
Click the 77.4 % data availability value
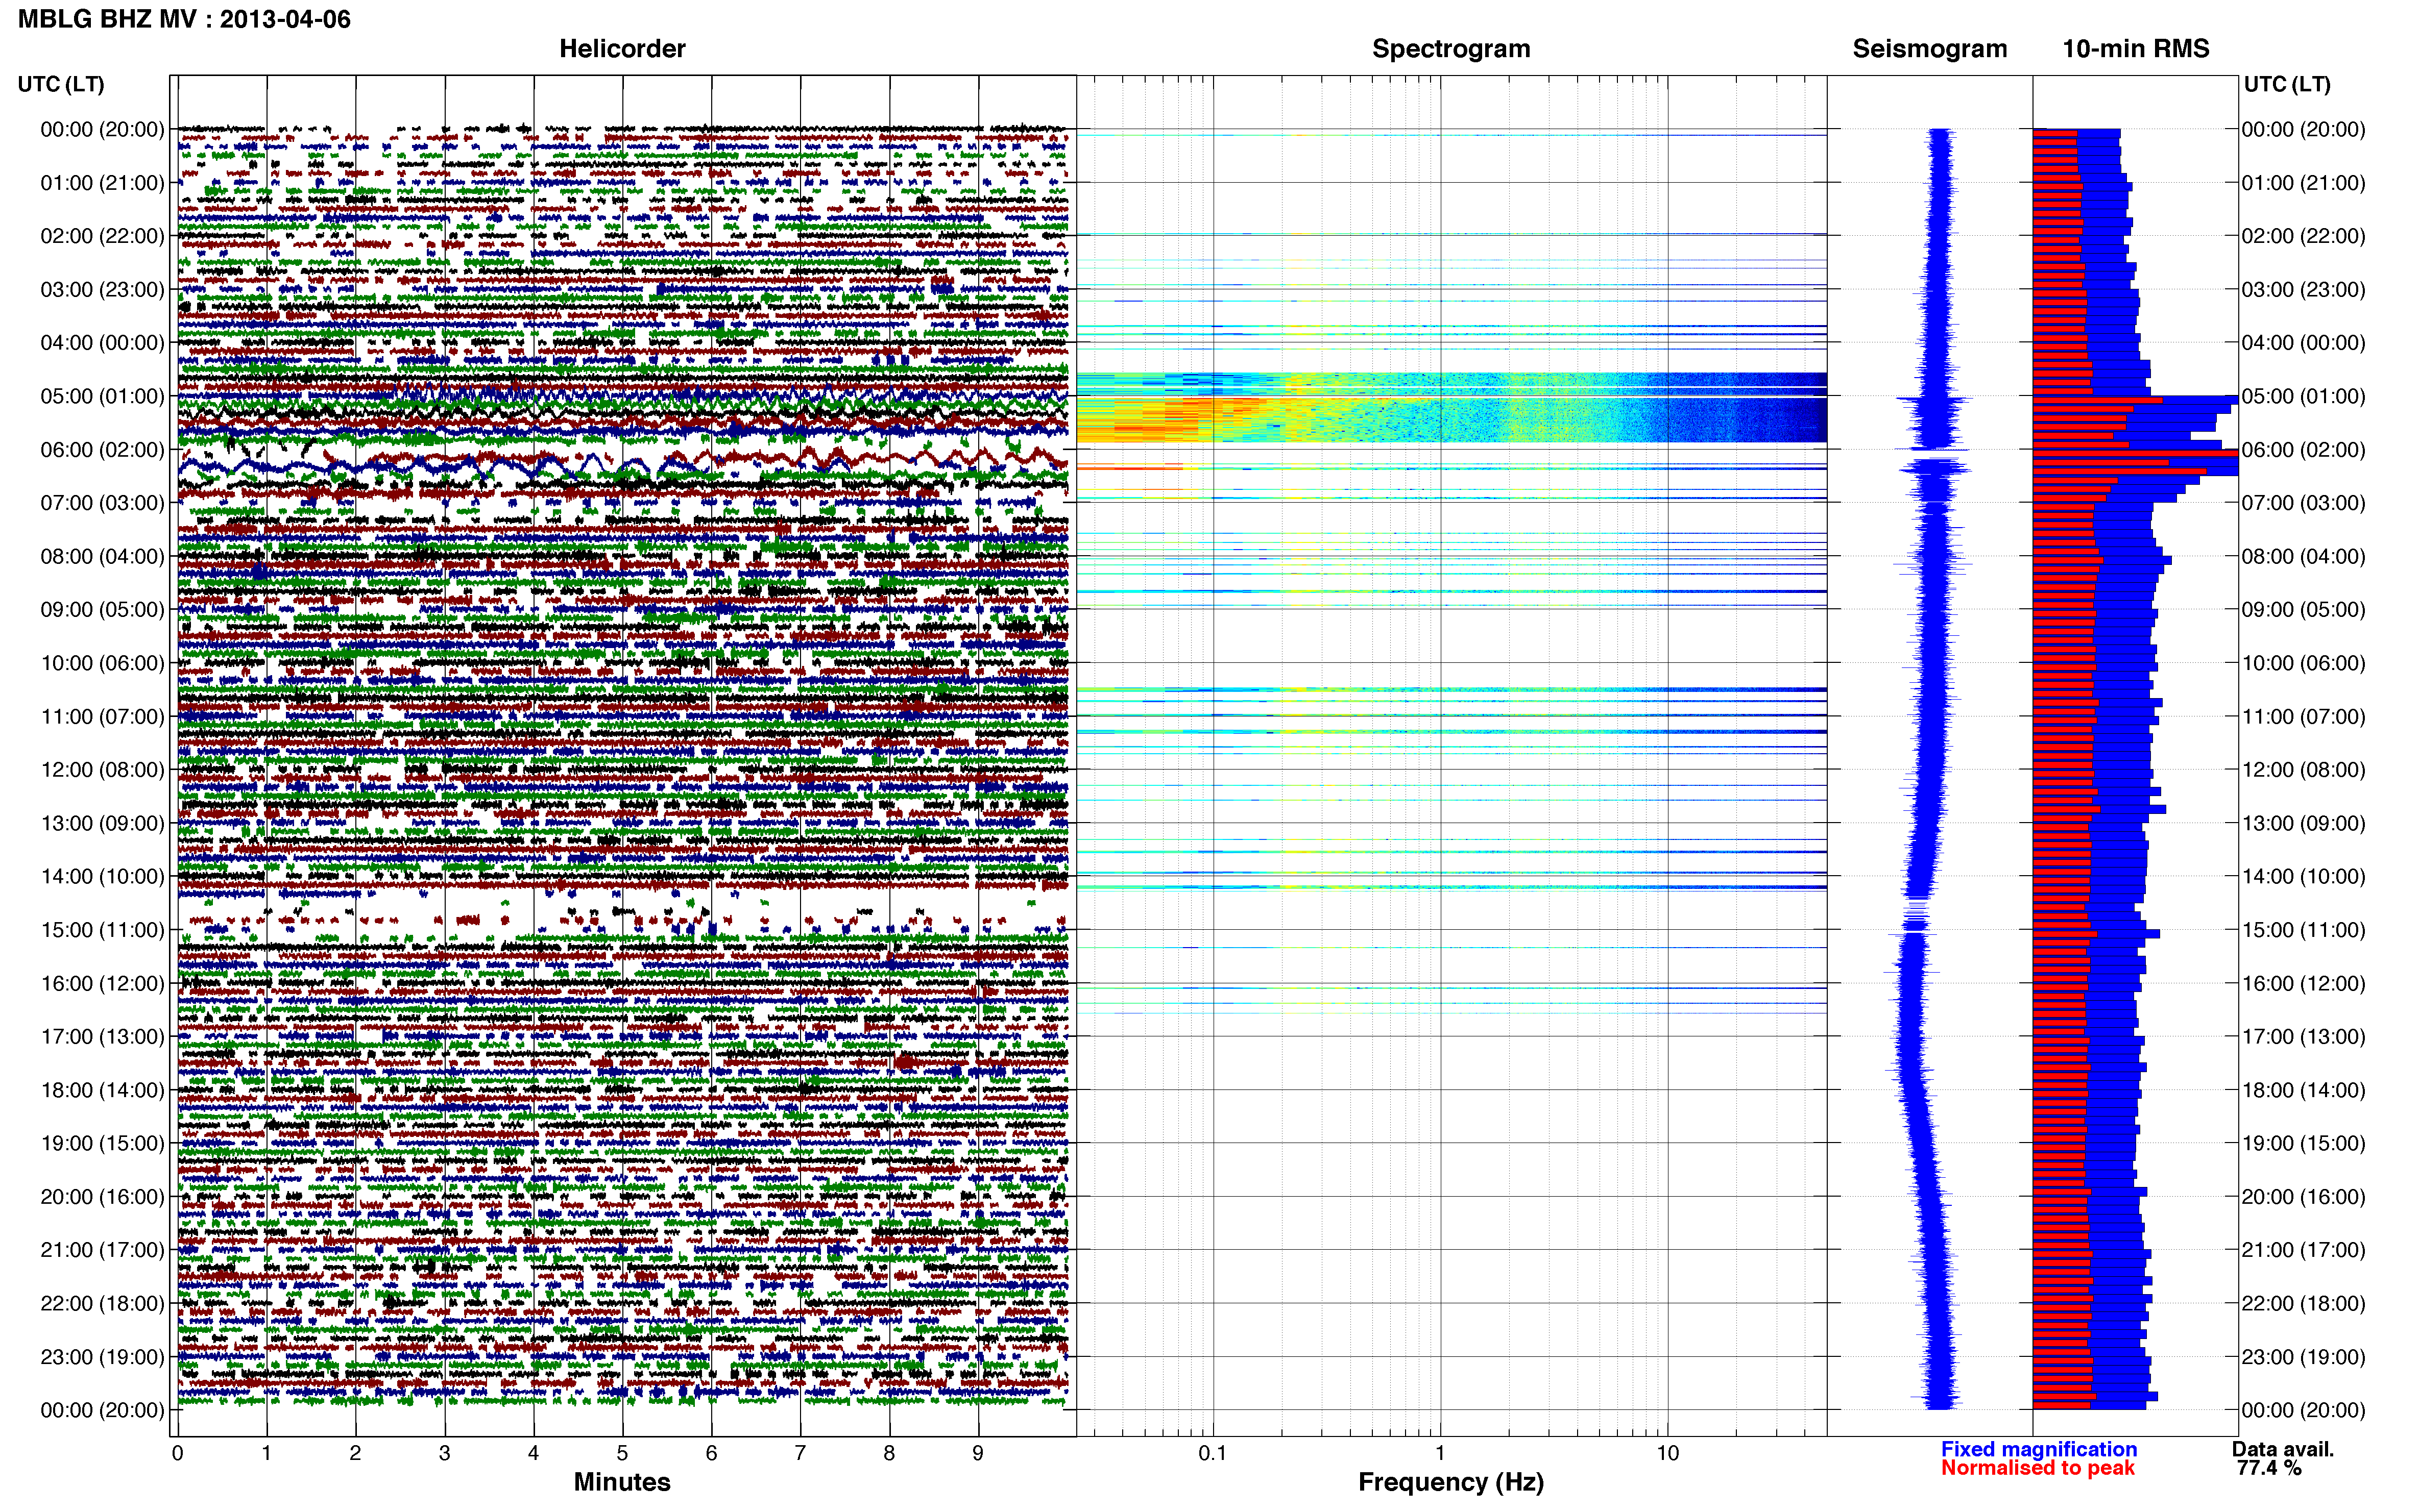tap(2269, 1467)
